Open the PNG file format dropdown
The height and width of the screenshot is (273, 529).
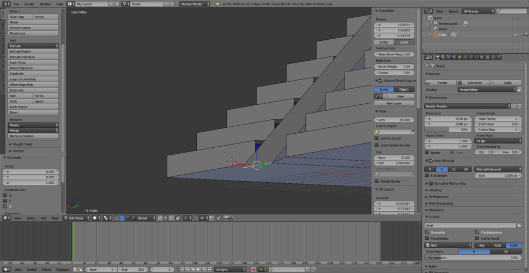tap(448, 246)
